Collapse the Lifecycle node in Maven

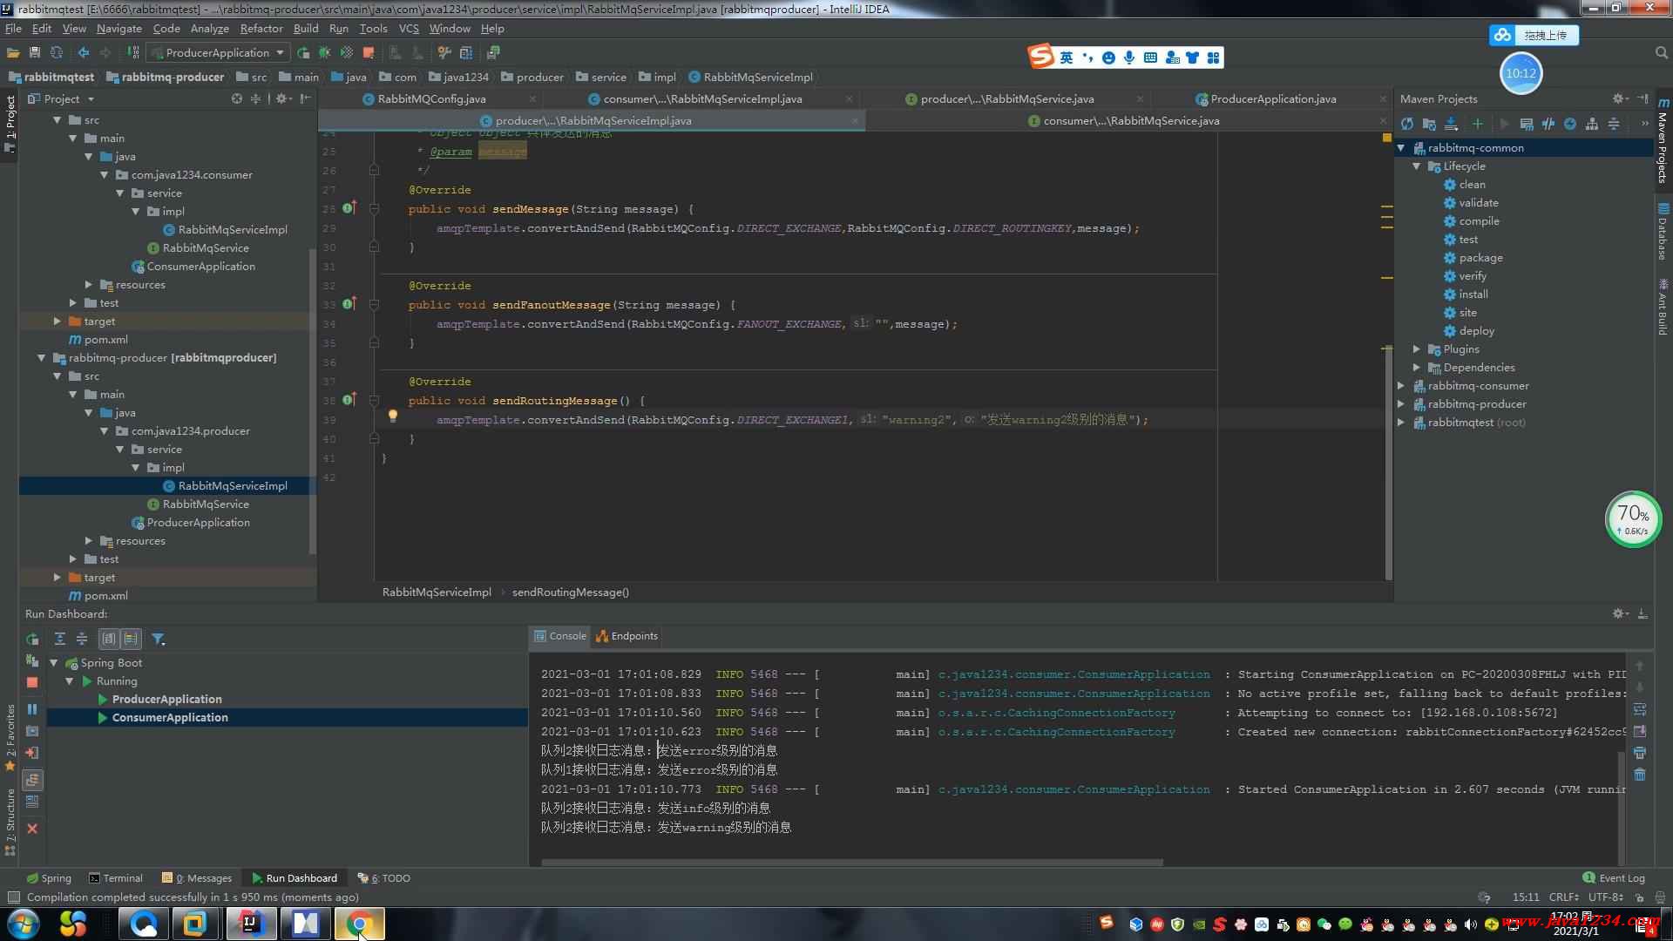pyautogui.click(x=1417, y=166)
